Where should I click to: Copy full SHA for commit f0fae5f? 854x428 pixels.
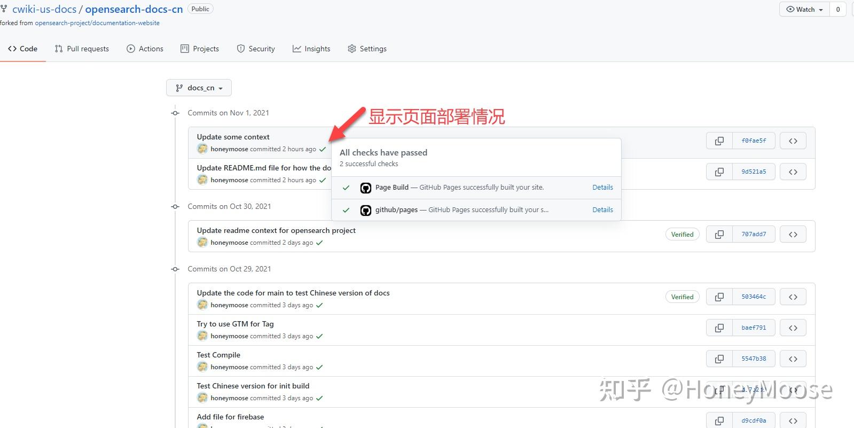(719, 141)
